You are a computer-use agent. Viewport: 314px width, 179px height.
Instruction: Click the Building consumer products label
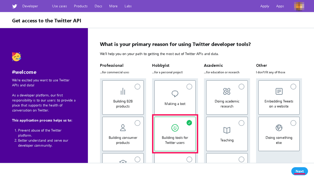pos(123,140)
